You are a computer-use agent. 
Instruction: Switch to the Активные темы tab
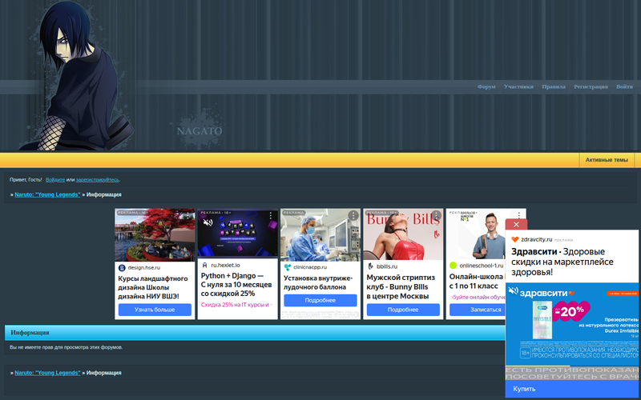[607, 160]
